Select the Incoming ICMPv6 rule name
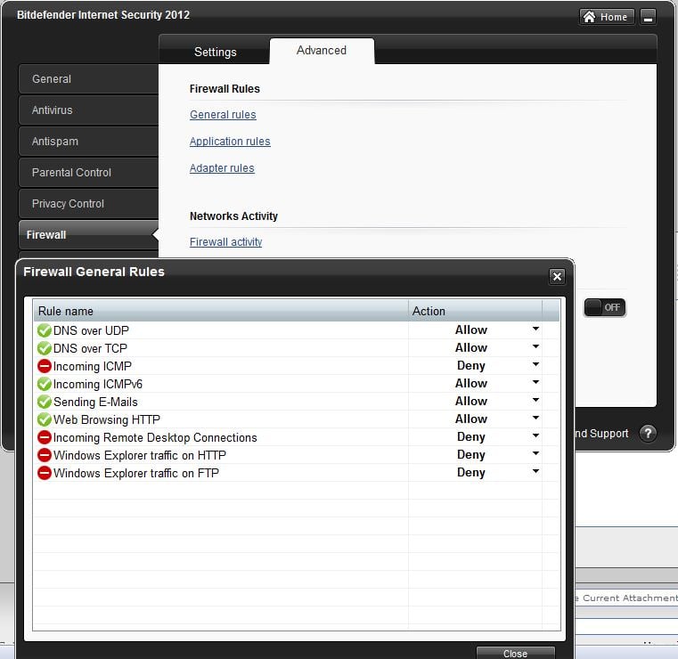This screenshot has width=678, height=659. (98, 384)
